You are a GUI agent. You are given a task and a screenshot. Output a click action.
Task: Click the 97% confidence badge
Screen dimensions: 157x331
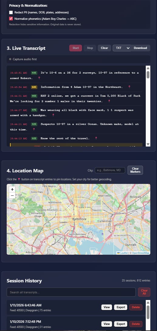click(34, 110)
